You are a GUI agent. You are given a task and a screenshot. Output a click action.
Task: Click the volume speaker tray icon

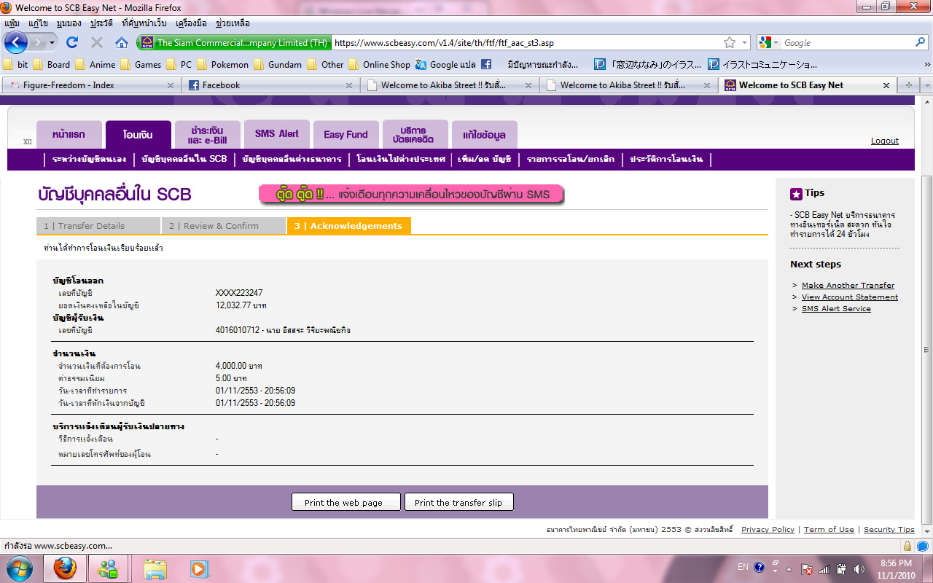click(x=859, y=568)
